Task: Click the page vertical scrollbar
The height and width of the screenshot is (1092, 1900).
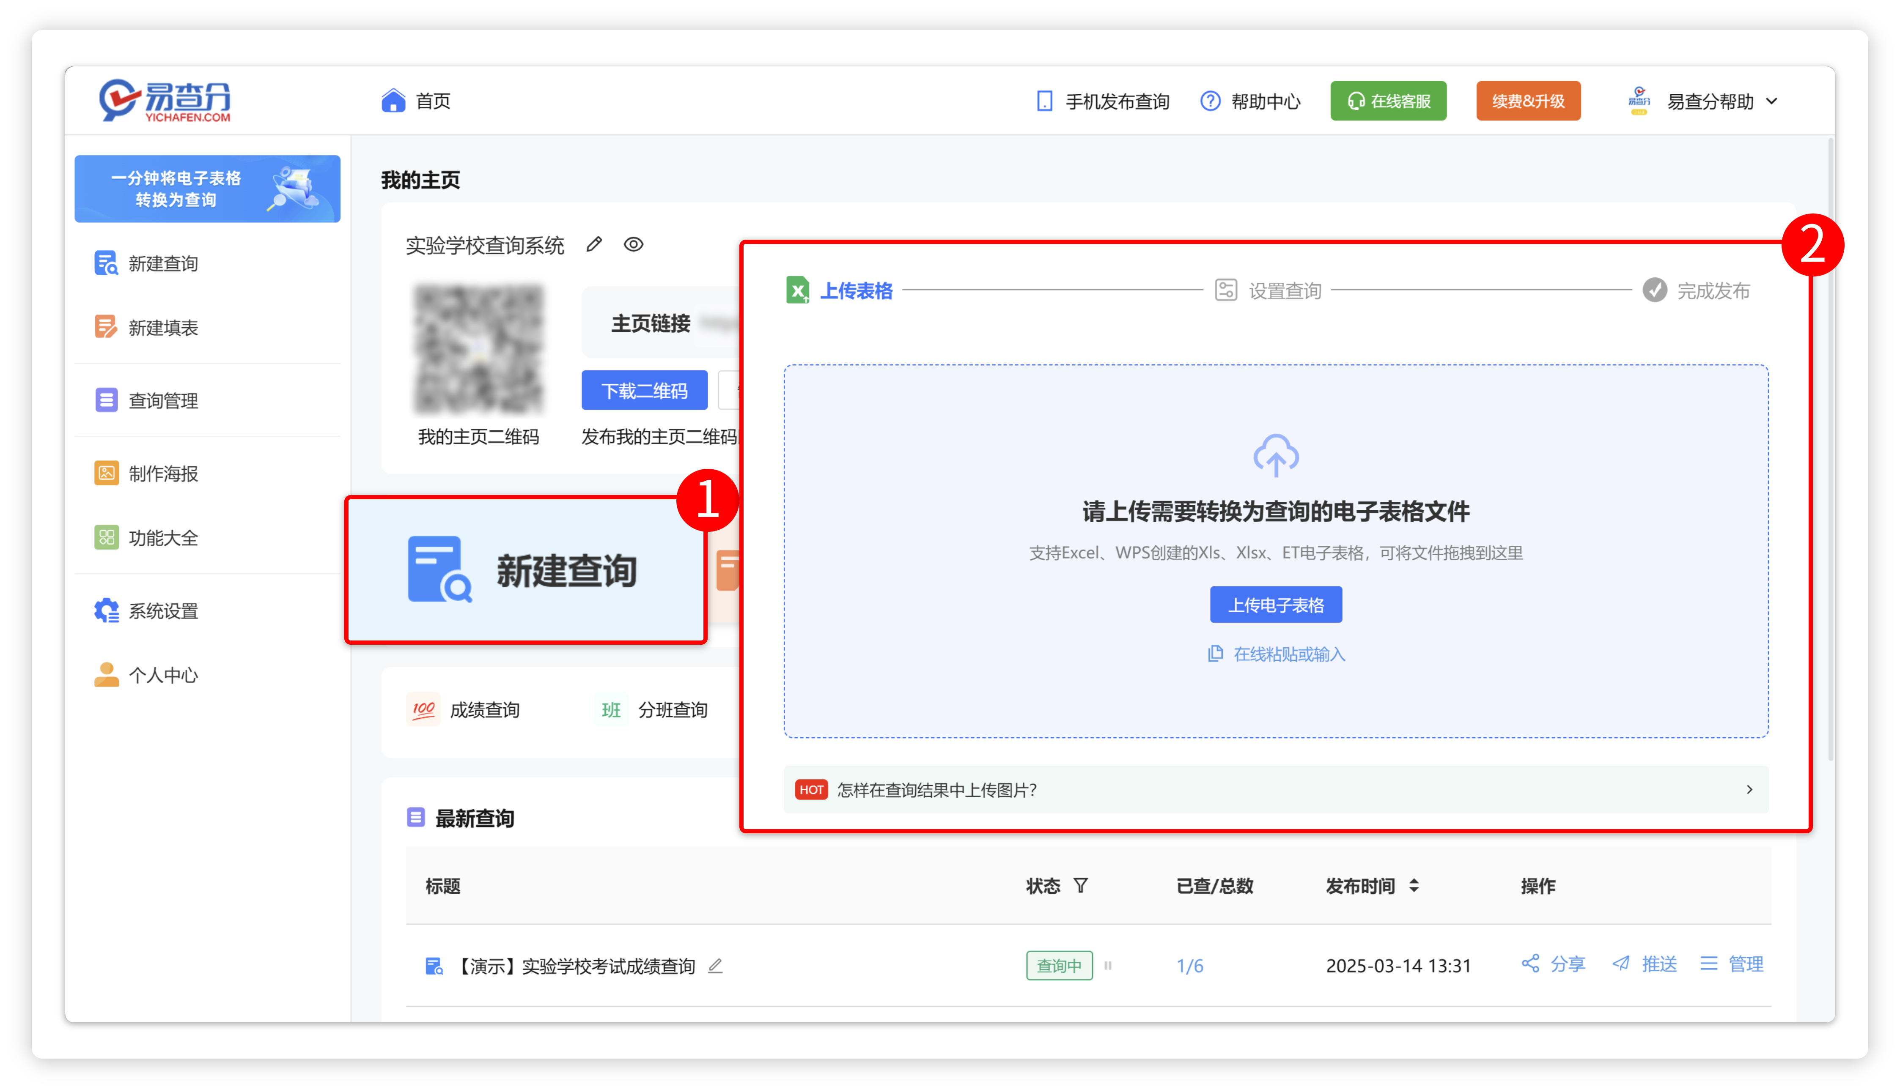Action: tap(1830, 450)
